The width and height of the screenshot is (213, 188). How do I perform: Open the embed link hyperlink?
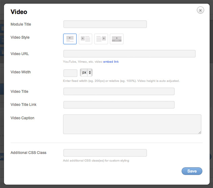coord(111,62)
